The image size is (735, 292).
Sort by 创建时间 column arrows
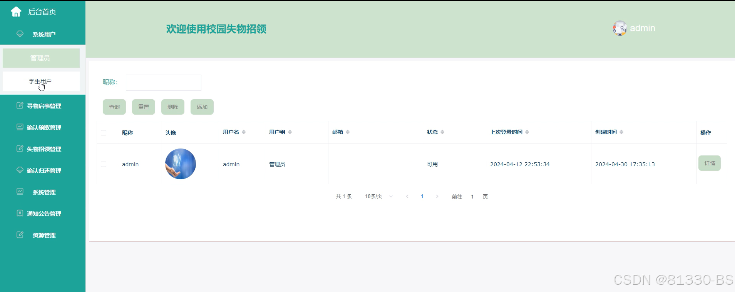(x=621, y=132)
